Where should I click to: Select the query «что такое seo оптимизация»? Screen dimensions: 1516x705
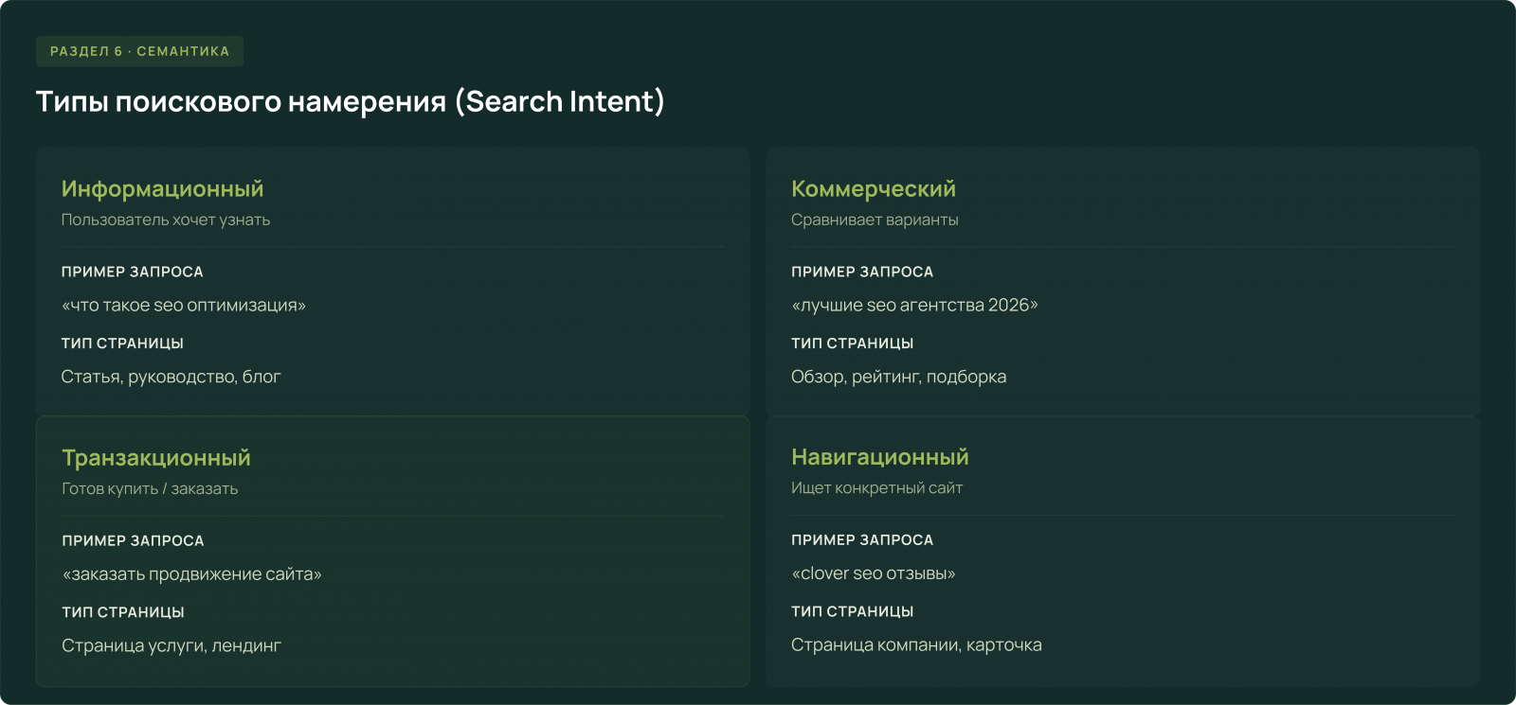click(184, 306)
